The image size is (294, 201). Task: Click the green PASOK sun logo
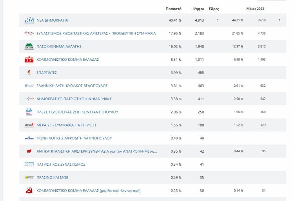pyautogui.click(x=29, y=46)
